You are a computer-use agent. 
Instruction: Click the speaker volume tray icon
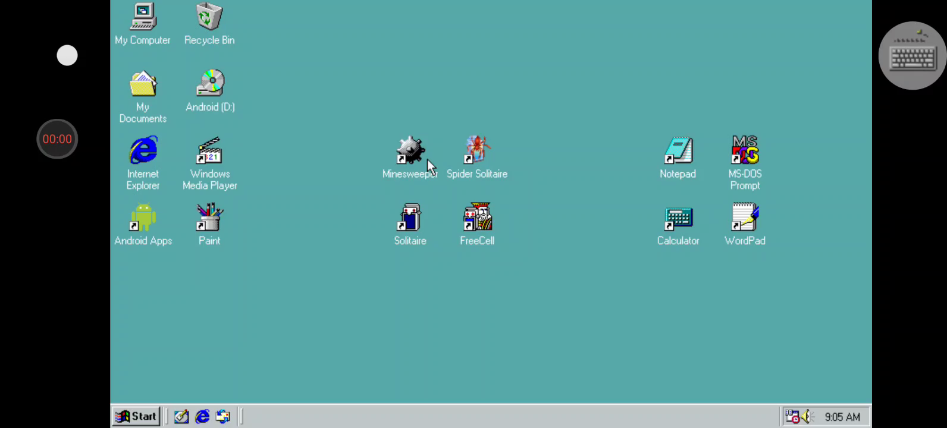click(x=807, y=417)
